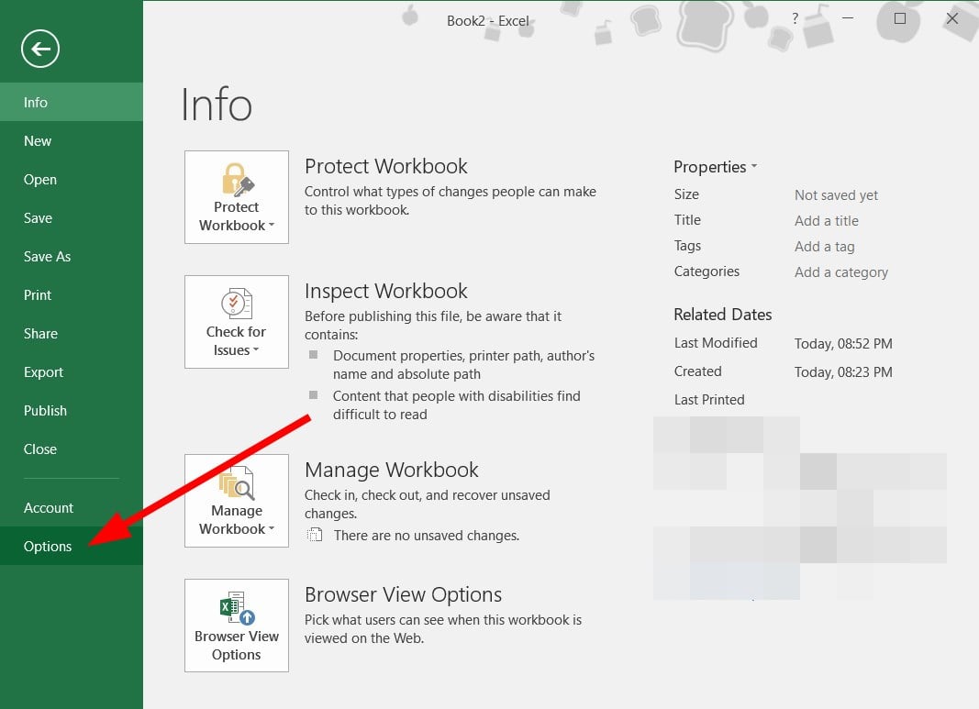The height and width of the screenshot is (709, 979).
Task: Click the Add a tag field
Action: [x=824, y=247]
